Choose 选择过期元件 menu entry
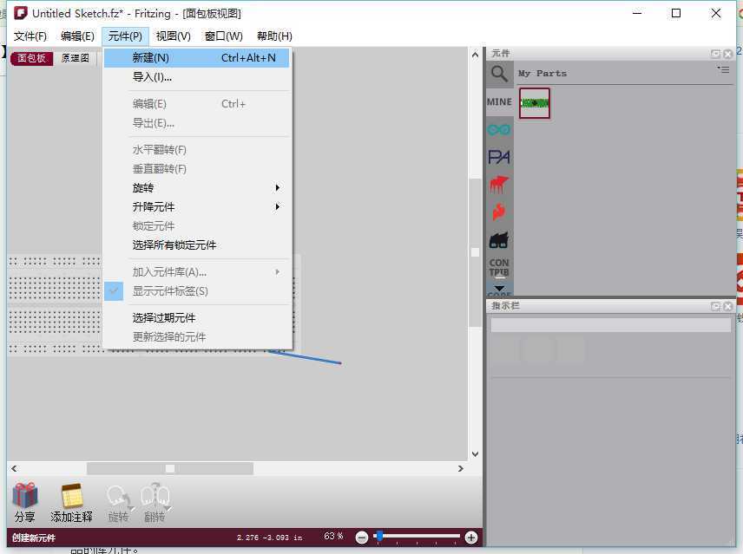This screenshot has height=554, width=743. click(196, 318)
